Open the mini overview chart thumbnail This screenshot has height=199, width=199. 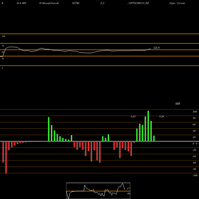98,191
